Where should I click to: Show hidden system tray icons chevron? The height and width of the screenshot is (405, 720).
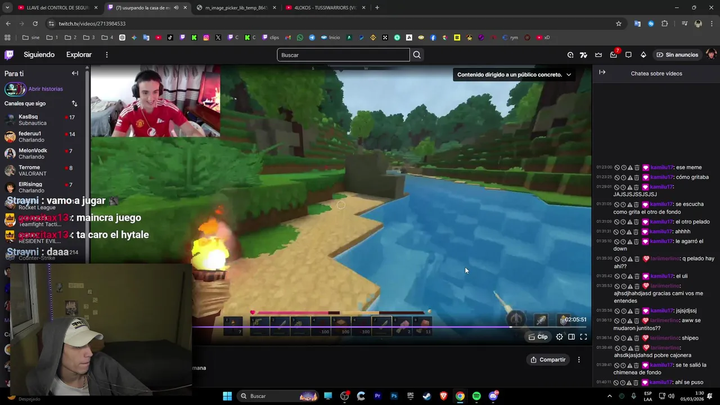[610, 396]
